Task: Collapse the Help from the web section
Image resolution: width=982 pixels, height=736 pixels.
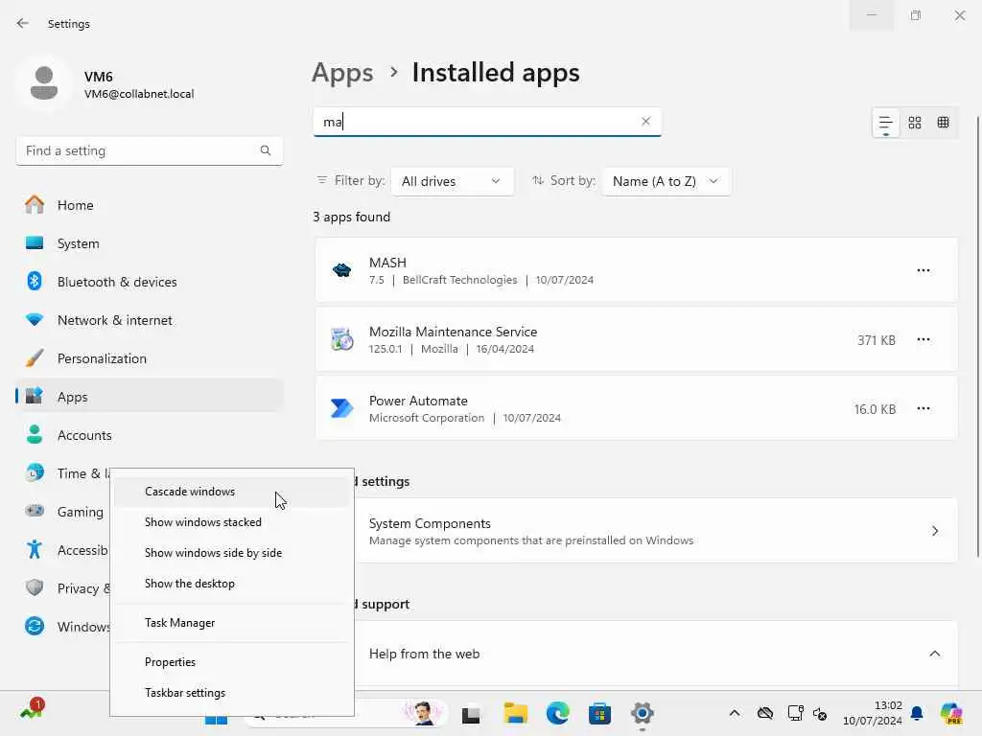Action: [934, 654]
